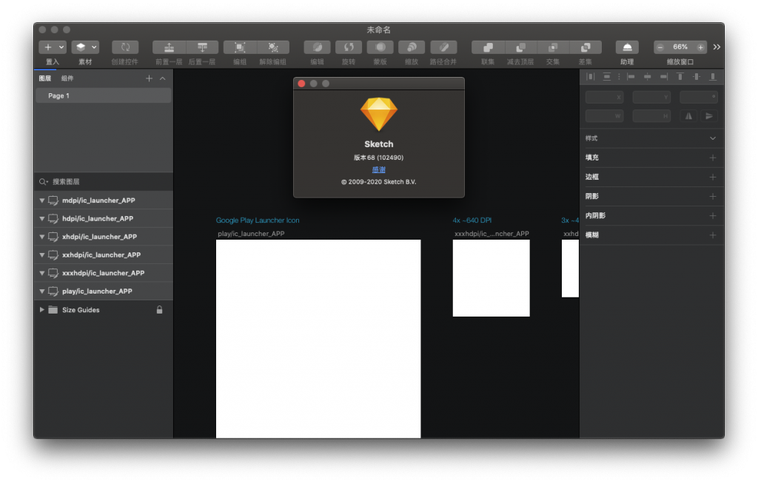Image resolution: width=758 pixels, height=483 pixels.
Task: Click the Difference (差集) boolean icon
Action: tap(586, 47)
